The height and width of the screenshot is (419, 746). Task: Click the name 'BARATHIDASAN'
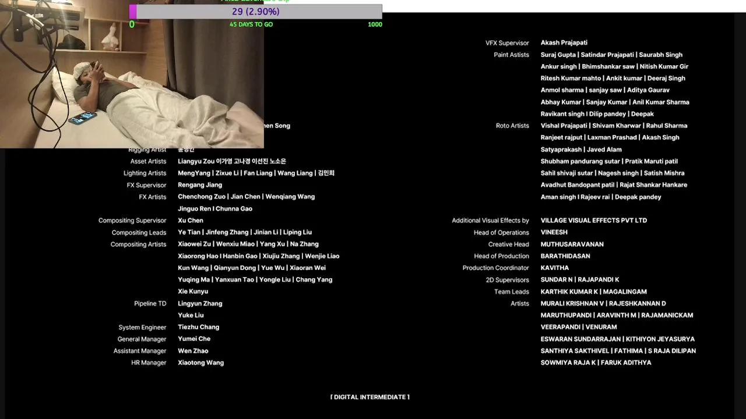click(565, 256)
